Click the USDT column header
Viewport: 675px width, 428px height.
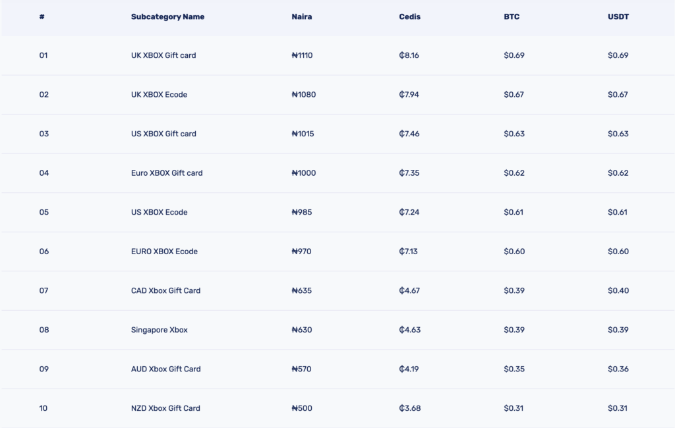click(618, 16)
